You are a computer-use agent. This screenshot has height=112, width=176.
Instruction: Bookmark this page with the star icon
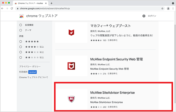tap(162, 9)
